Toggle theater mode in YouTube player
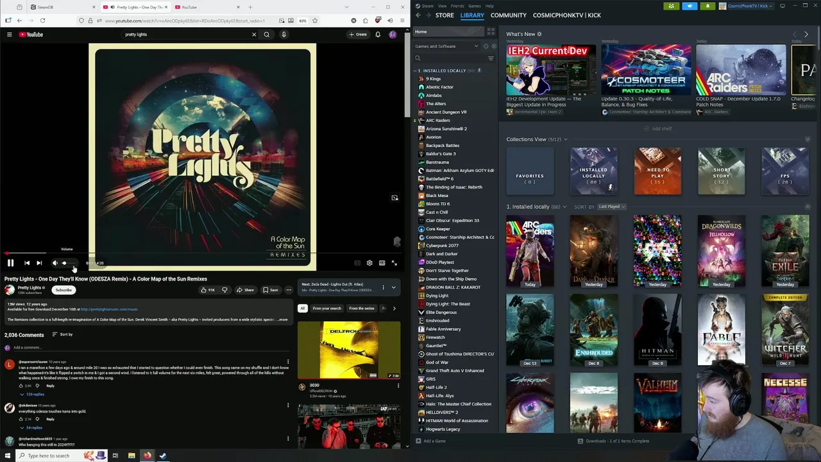This screenshot has height=462, width=821. 382,263
